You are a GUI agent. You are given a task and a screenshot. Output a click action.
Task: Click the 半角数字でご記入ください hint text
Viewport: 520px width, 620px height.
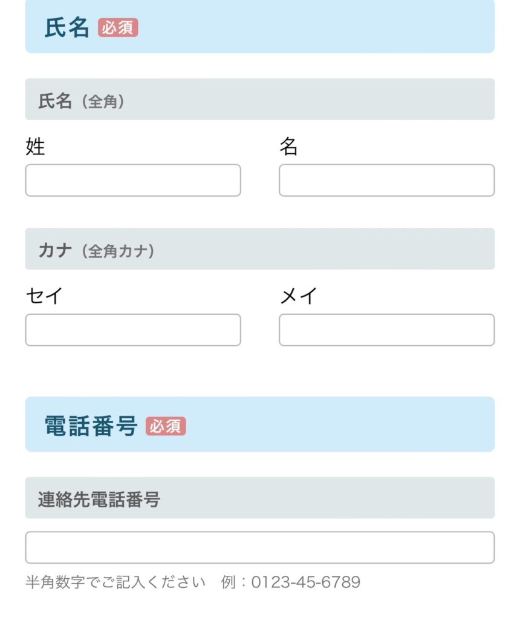115,582
